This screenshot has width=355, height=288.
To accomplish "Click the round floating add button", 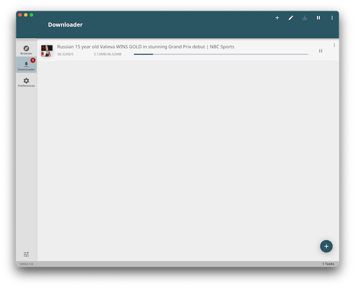I will coord(326,246).
